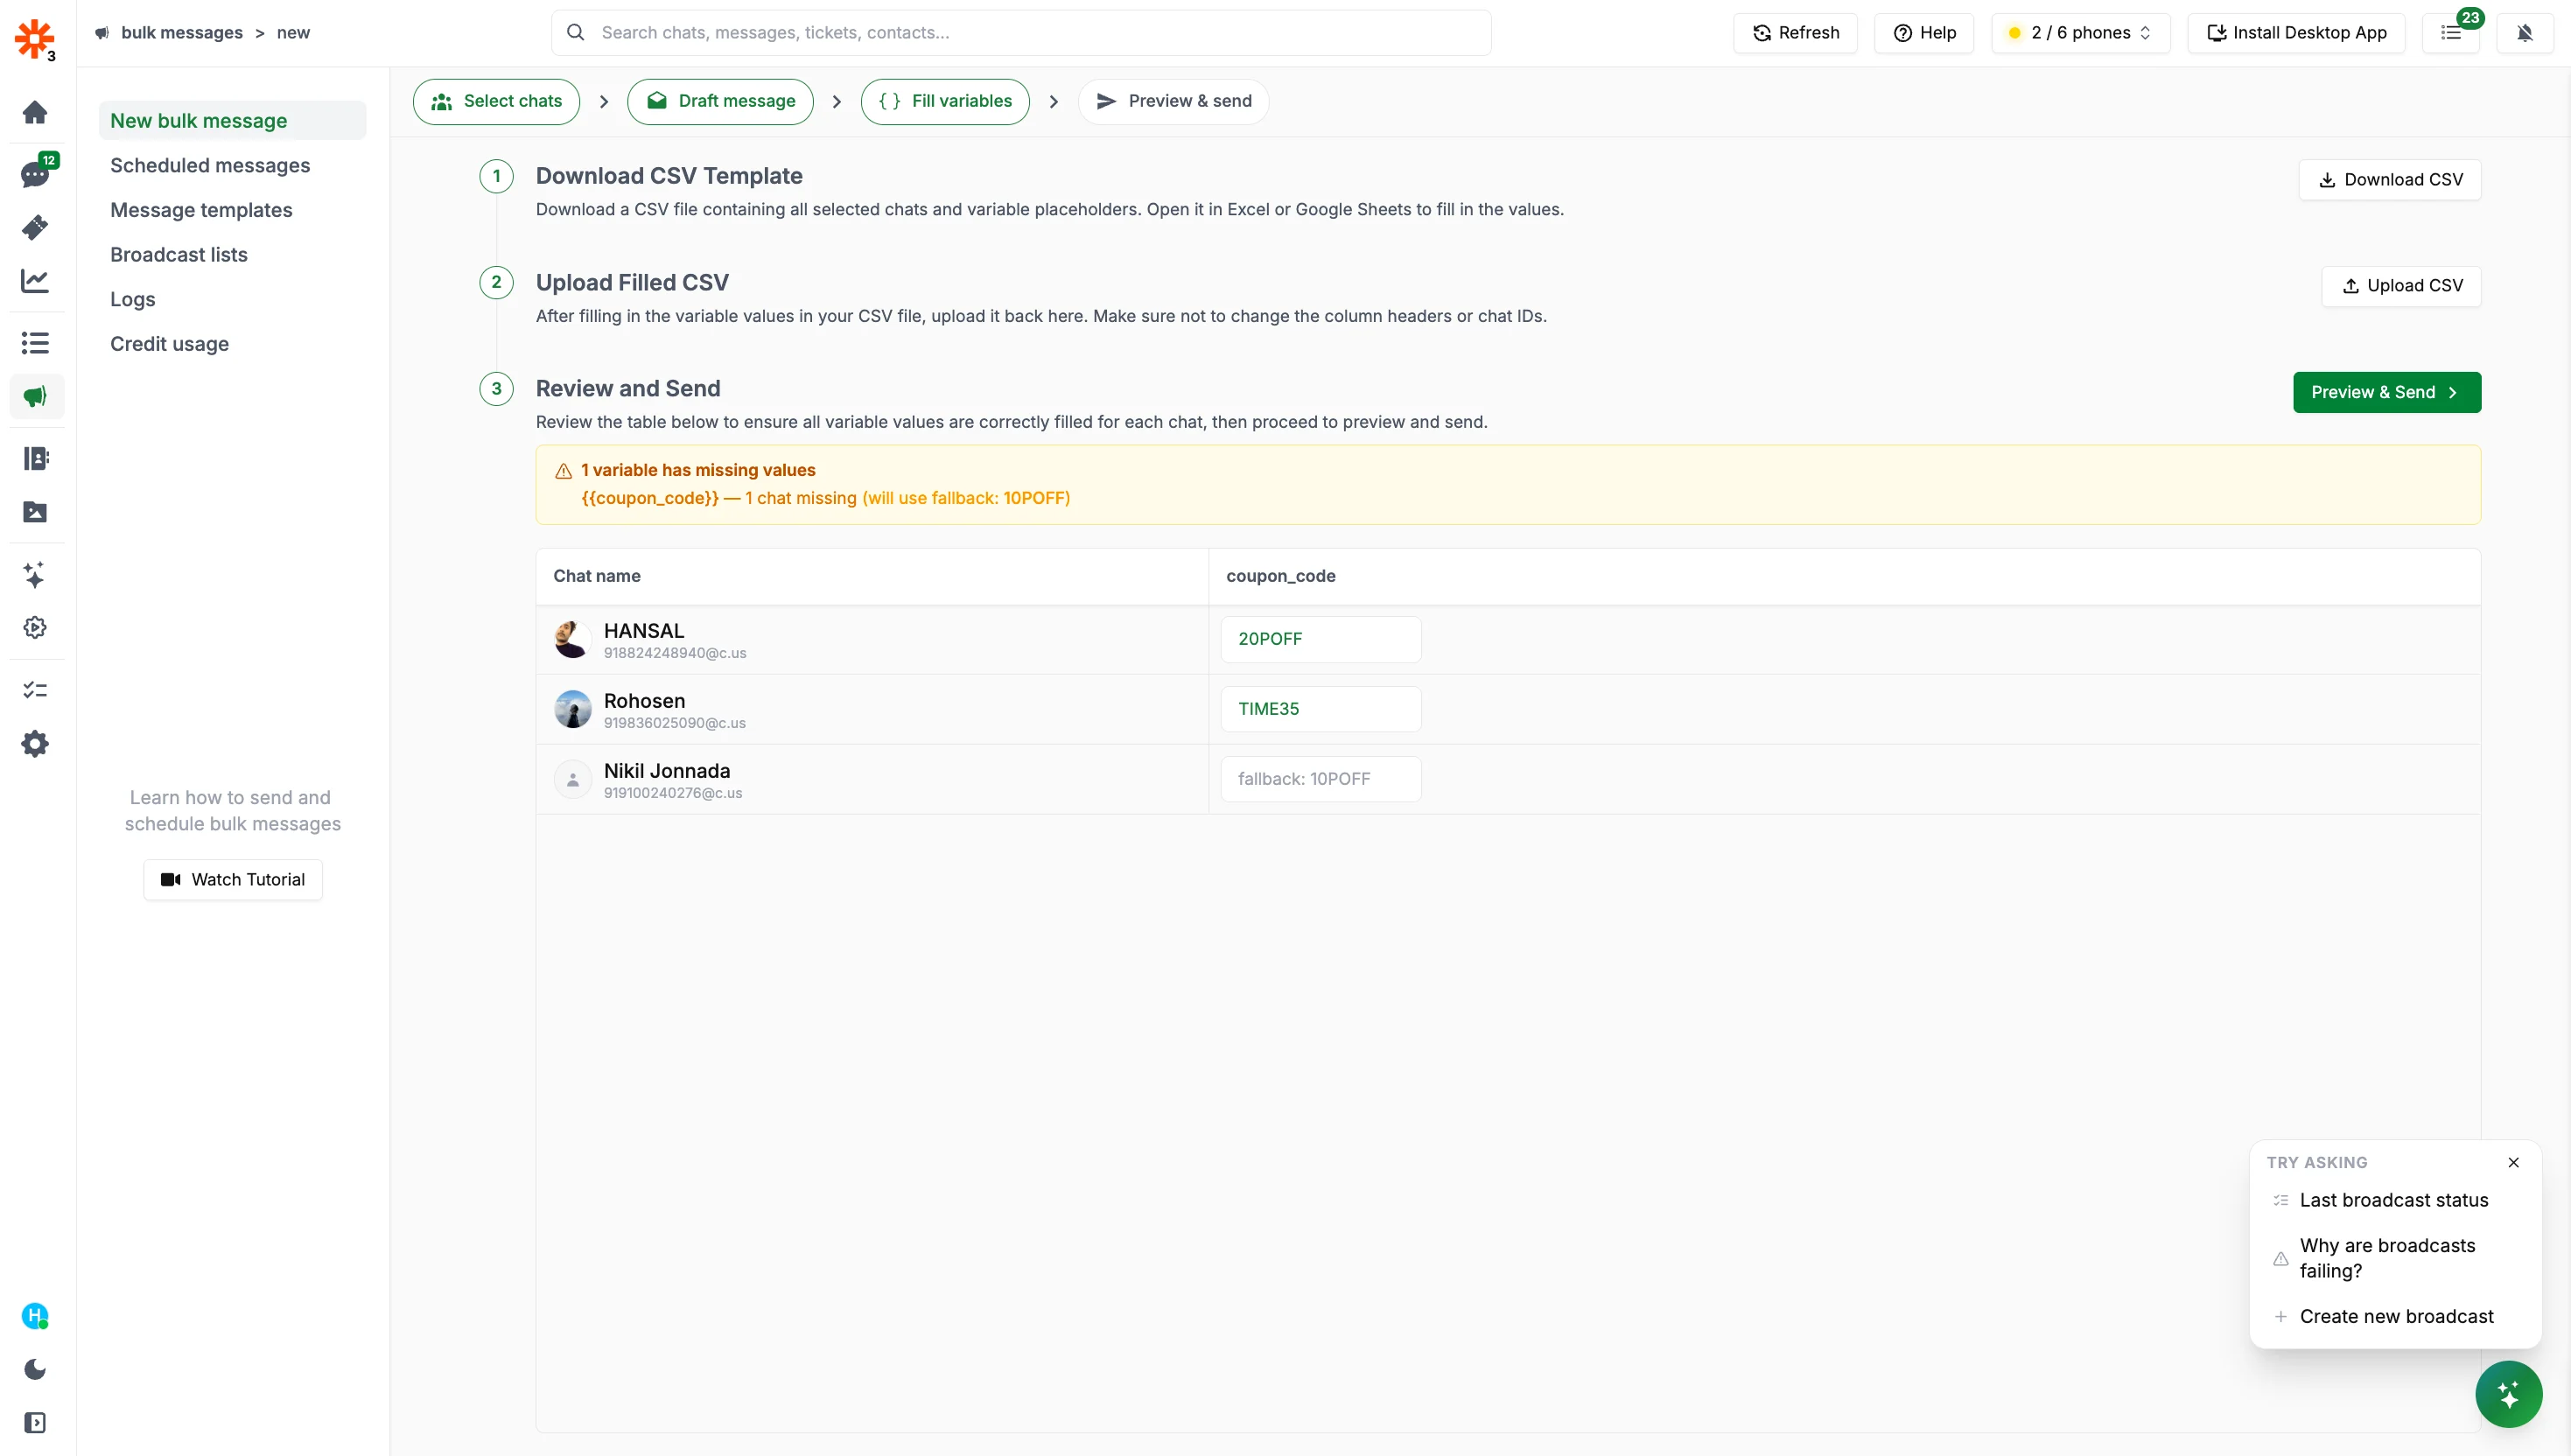Viewport: 2571px width, 1456px height.
Task: Select Last broadcast status suggestion
Action: pos(2394,1200)
